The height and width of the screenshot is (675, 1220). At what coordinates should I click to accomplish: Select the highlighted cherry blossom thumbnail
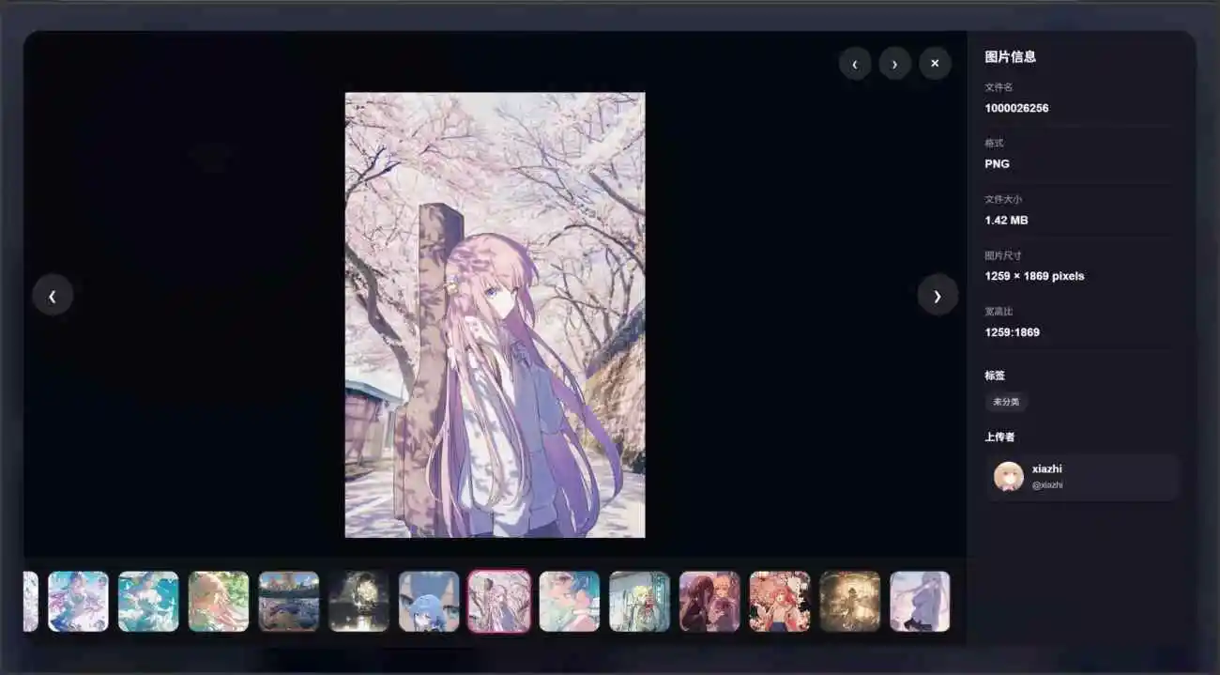(x=499, y=601)
